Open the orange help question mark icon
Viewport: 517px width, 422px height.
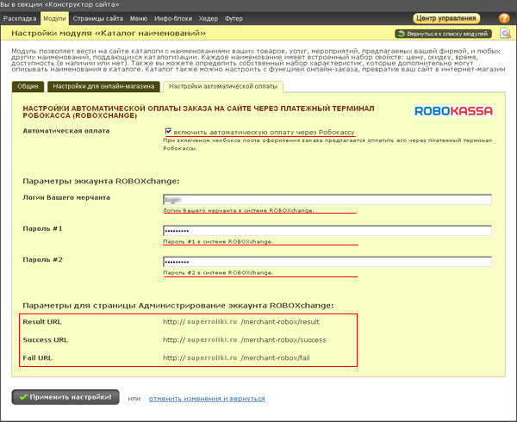(x=504, y=18)
